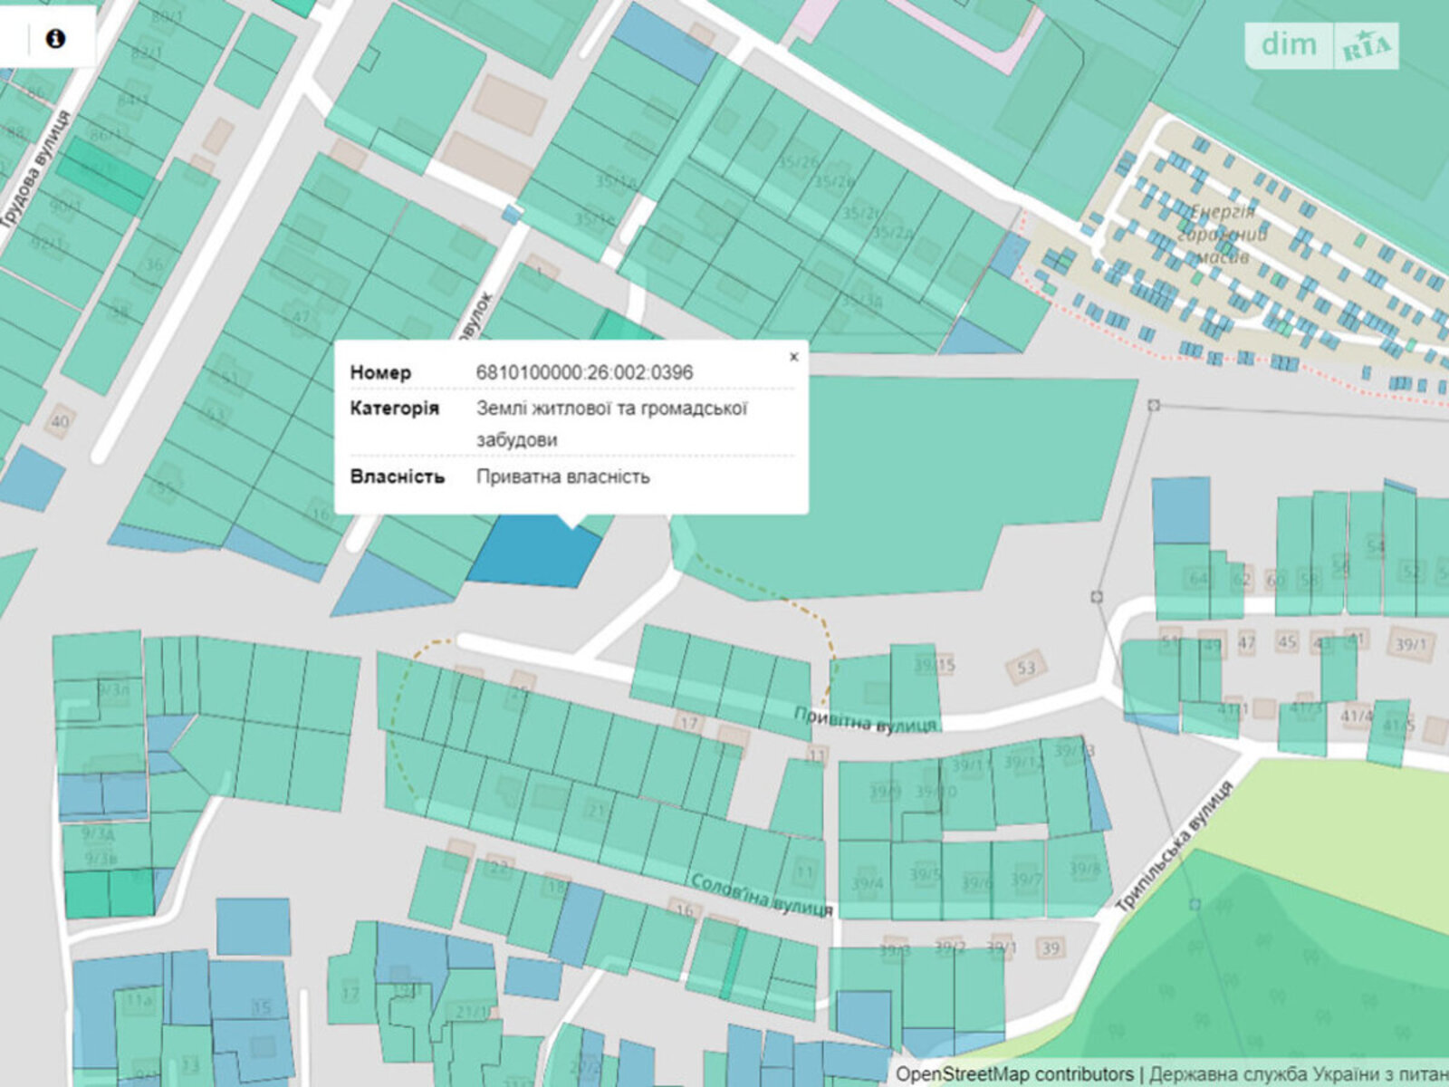This screenshot has height=1087, width=1449.
Task: Click building number 45 marker
Action: (1286, 641)
